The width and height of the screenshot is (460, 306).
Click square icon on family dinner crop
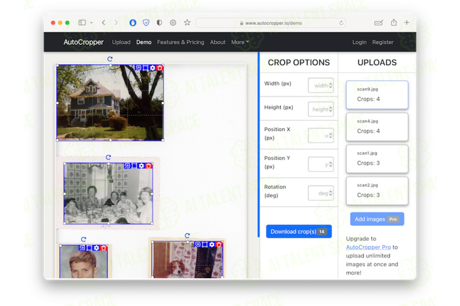[134, 166]
